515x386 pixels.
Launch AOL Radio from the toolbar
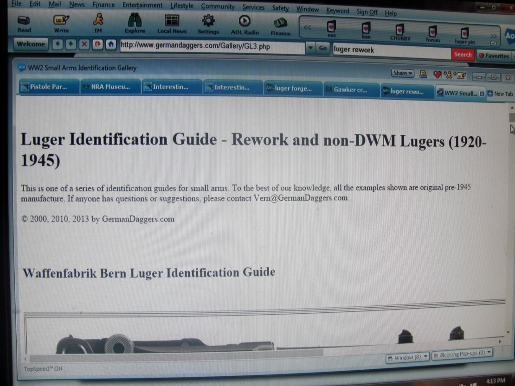pyautogui.click(x=245, y=25)
